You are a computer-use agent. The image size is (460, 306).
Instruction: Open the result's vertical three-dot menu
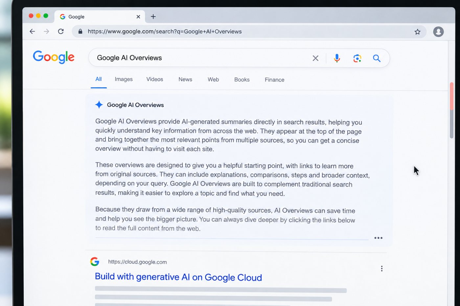[x=381, y=269]
